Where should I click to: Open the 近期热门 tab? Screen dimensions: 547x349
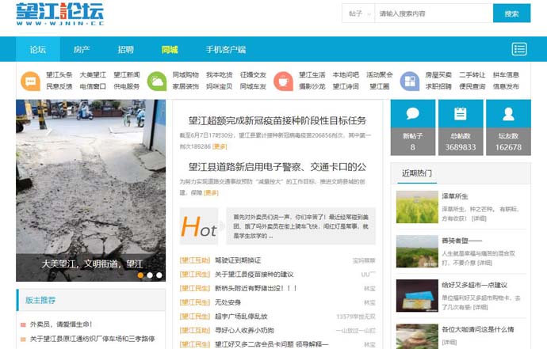point(417,173)
